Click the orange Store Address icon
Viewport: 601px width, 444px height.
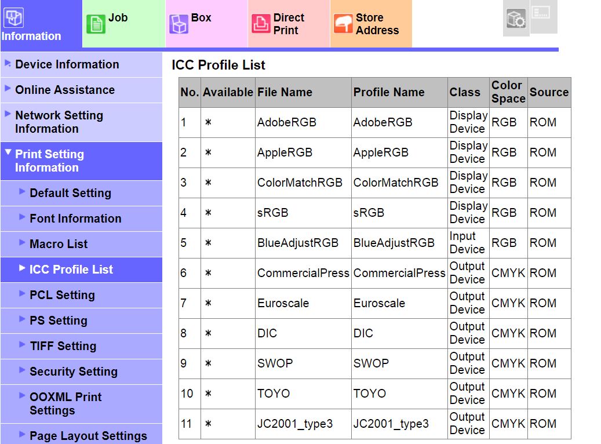pyautogui.click(x=343, y=24)
